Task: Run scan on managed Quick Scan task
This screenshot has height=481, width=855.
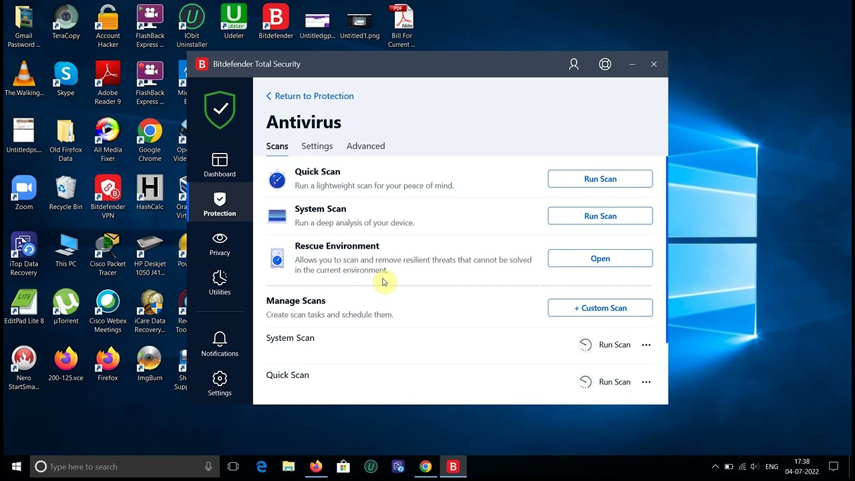Action: 605,382
